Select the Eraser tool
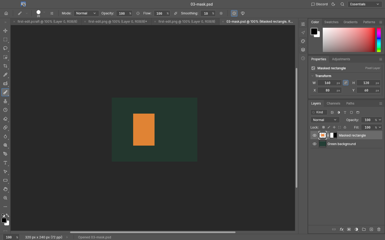385x240 pixels. coord(5,119)
